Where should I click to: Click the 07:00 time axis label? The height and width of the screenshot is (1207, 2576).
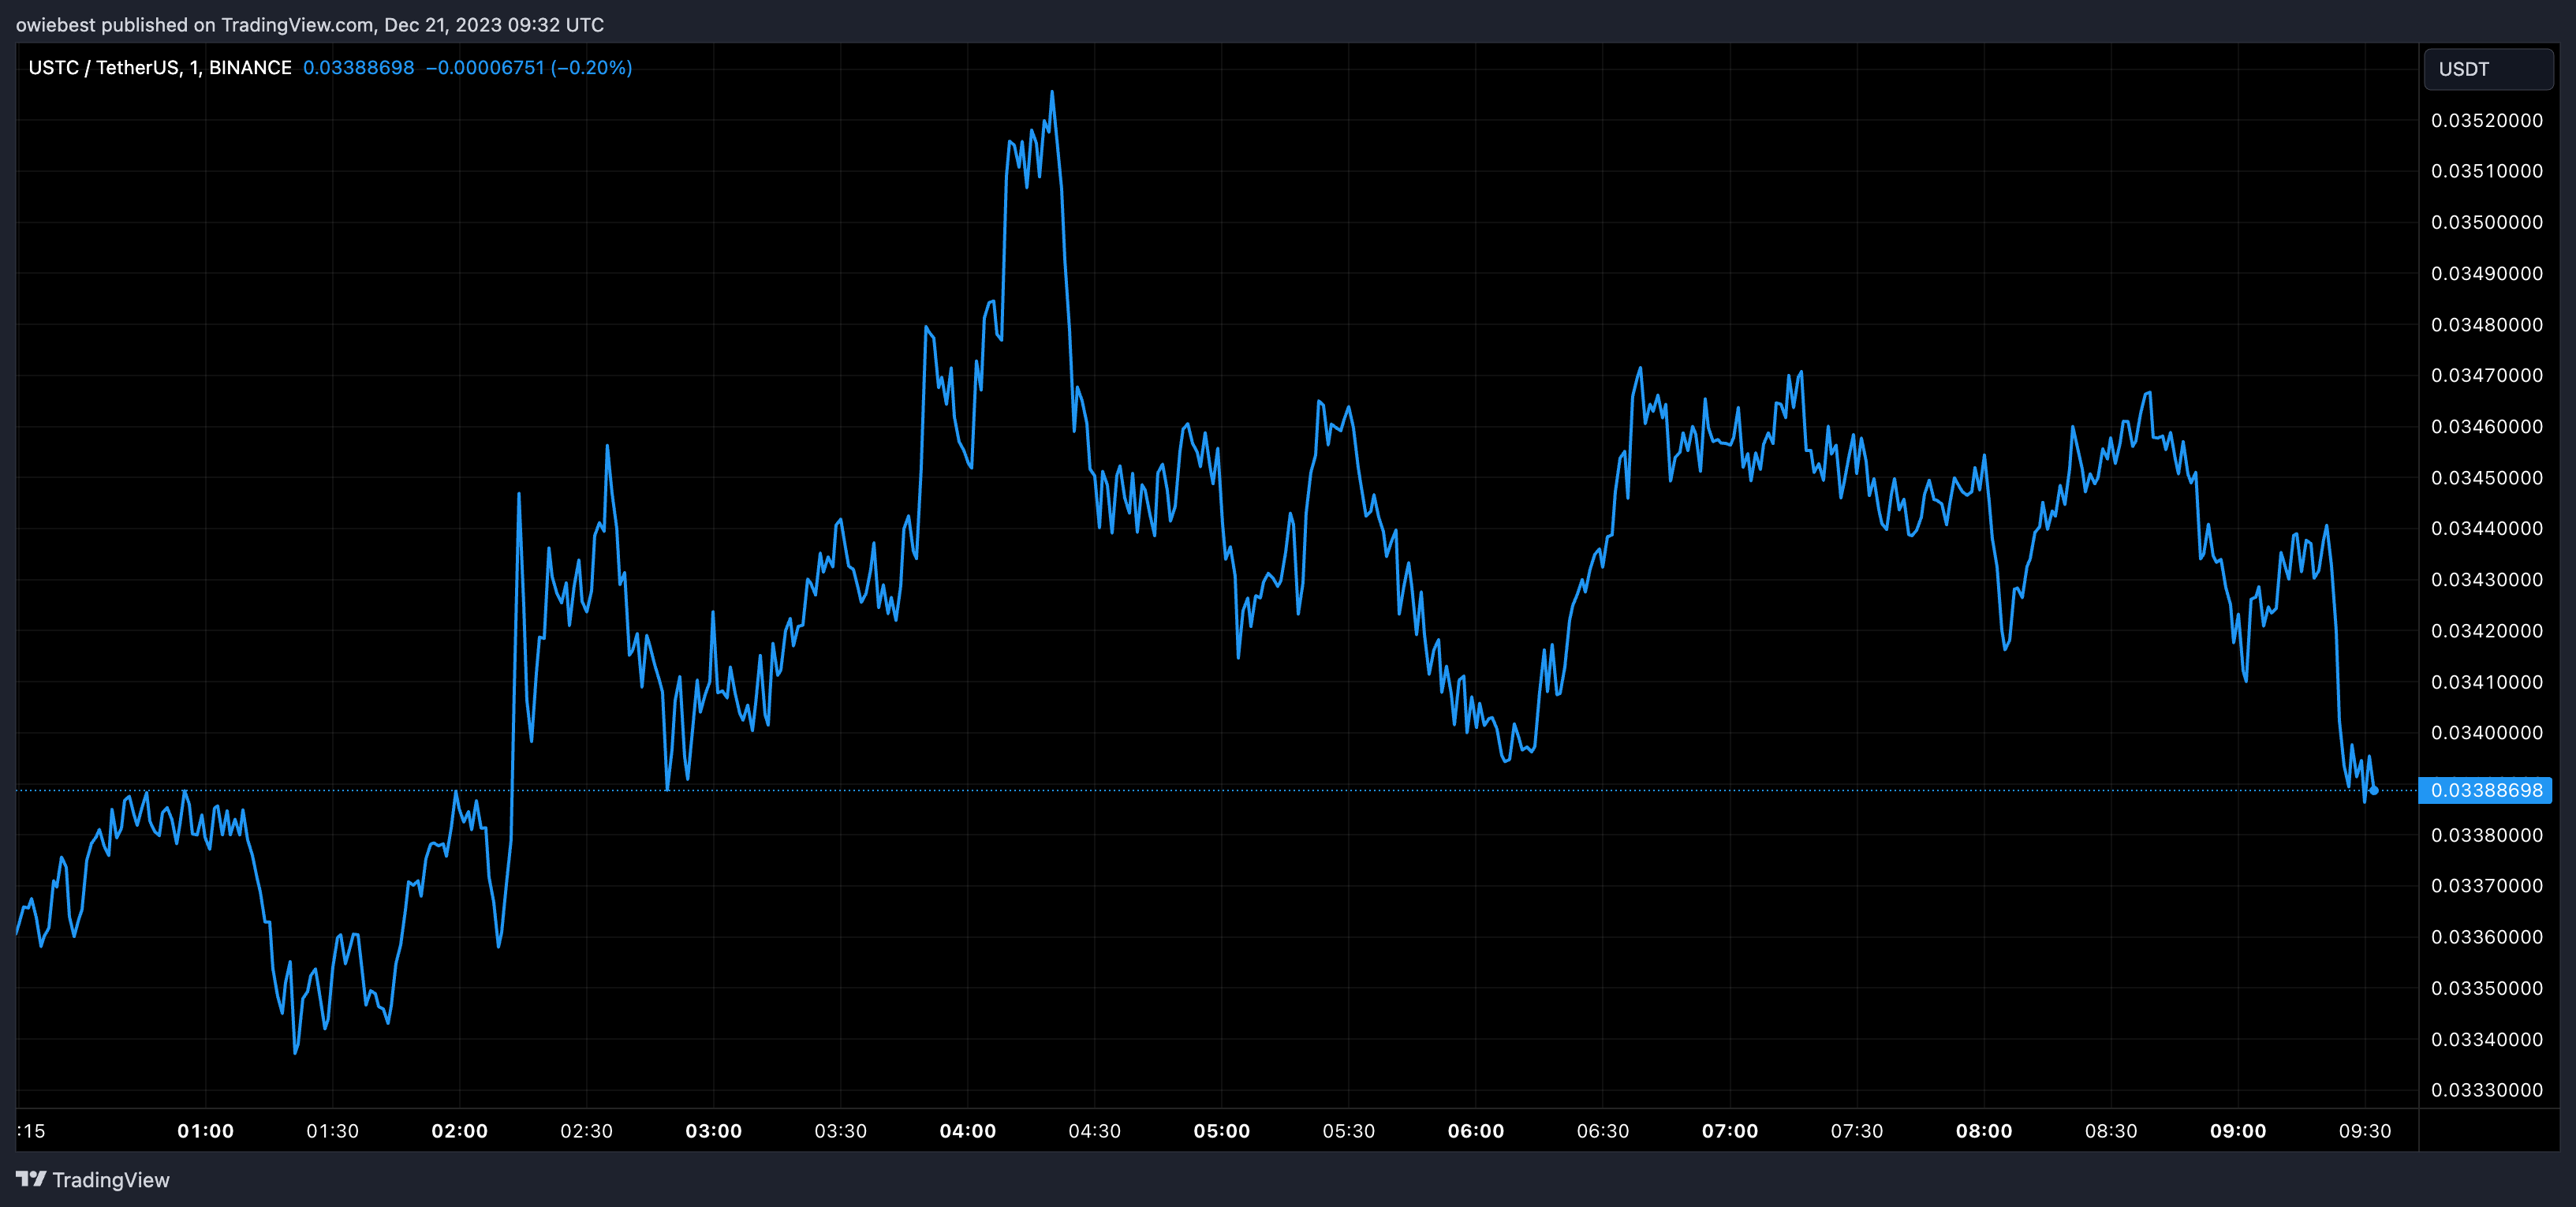(x=1729, y=1131)
